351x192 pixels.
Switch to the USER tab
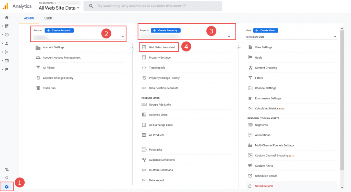click(48, 19)
